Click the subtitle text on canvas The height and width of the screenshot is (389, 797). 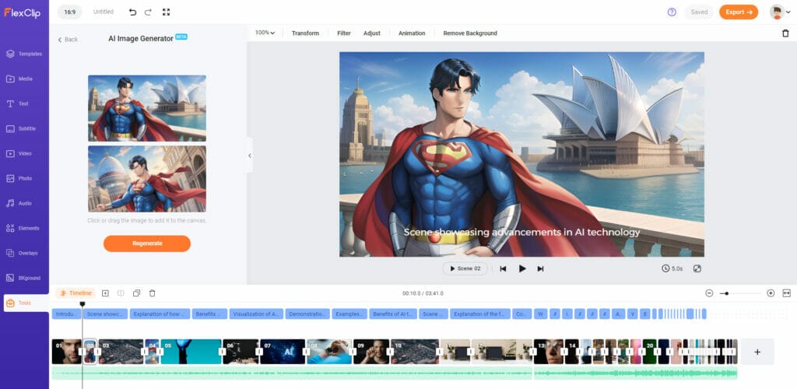[x=521, y=232]
